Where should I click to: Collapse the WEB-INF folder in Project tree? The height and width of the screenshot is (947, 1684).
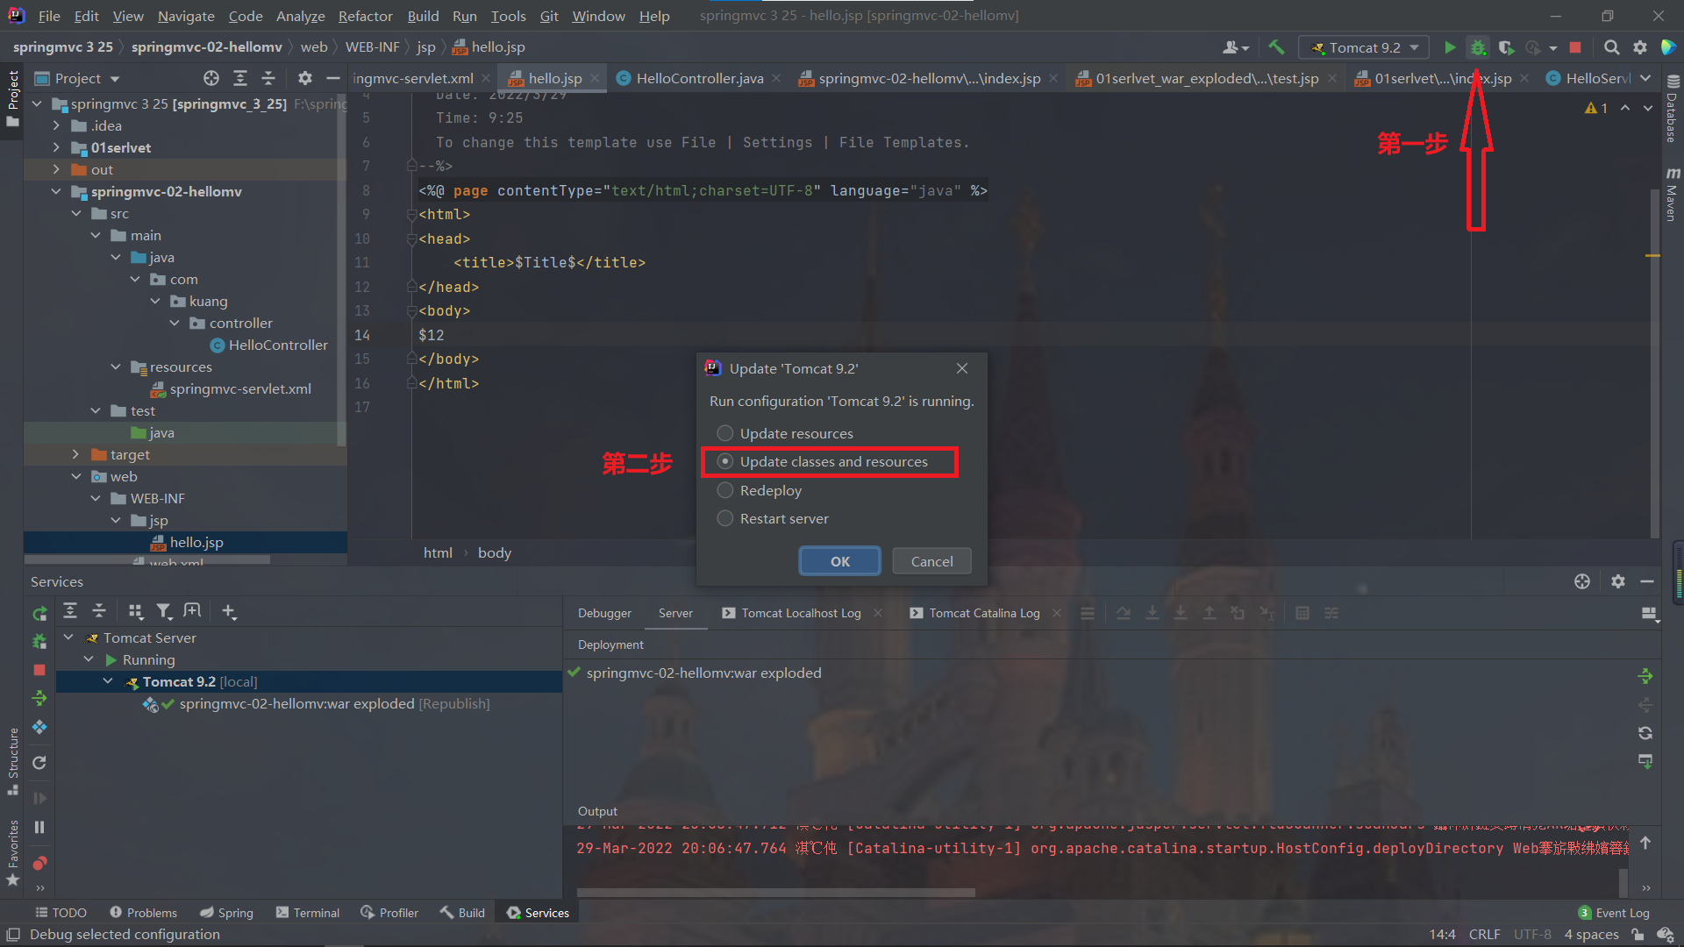click(96, 498)
